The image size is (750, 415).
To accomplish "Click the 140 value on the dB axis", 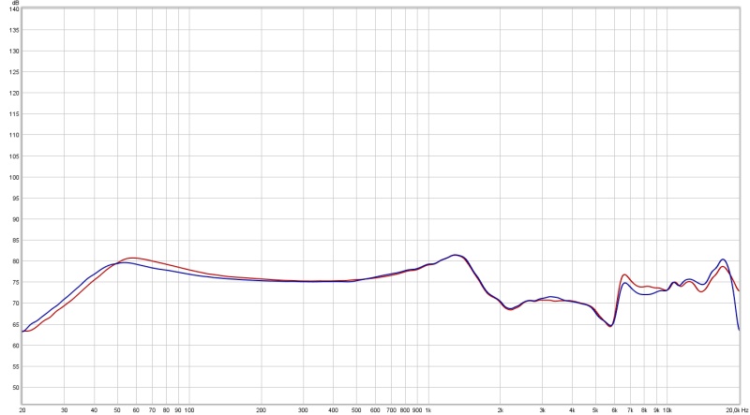I will pos(13,9).
